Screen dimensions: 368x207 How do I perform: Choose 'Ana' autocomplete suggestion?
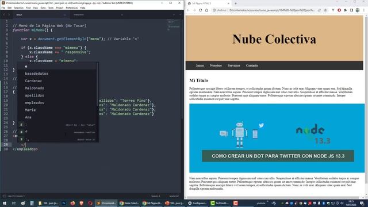tap(57, 117)
